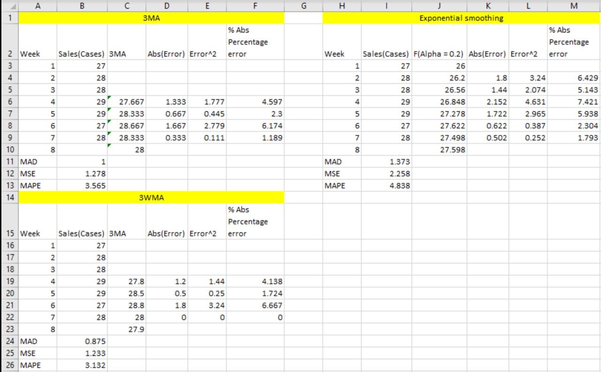The width and height of the screenshot is (601, 372).
Task: Select the cell containing 6.429
Action: (x=574, y=78)
